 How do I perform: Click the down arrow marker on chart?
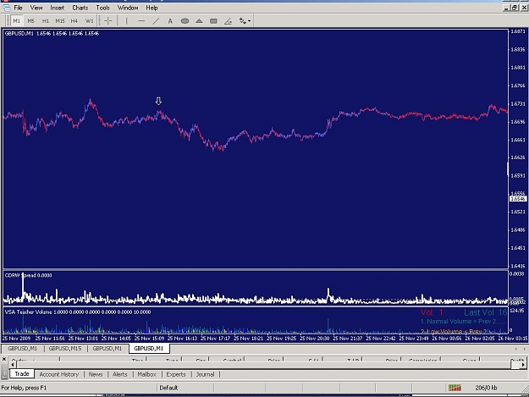pos(158,101)
